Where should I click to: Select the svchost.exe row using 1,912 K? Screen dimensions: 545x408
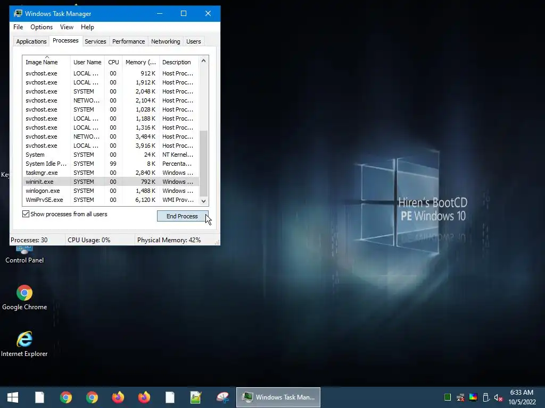[x=111, y=82]
